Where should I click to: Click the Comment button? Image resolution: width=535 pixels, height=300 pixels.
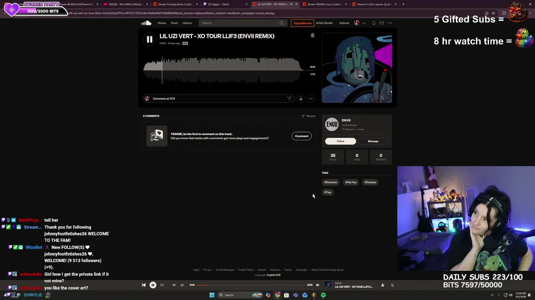pos(301,136)
